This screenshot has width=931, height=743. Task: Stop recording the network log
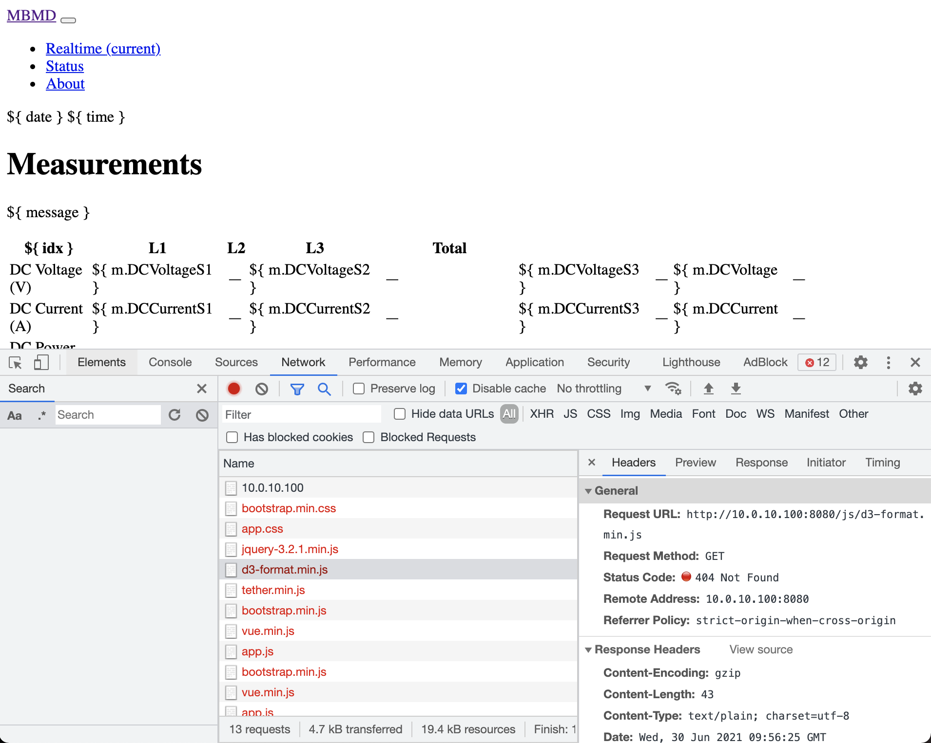(x=234, y=389)
